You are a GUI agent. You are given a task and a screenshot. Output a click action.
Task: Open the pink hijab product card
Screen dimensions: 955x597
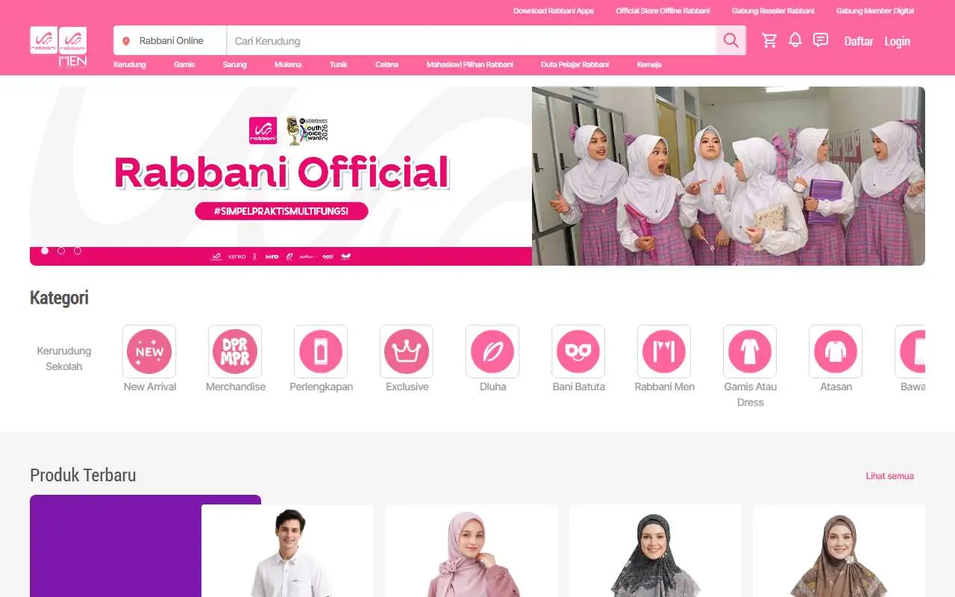pyautogui.click(x=472, y=551)
